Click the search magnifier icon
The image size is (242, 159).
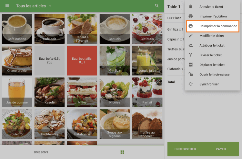pyautogui.click(x=157, y=6)
